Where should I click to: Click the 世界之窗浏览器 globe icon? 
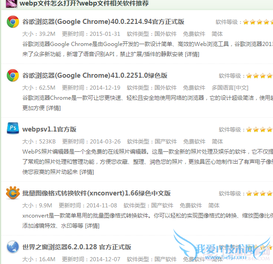[x=13, y=247]
